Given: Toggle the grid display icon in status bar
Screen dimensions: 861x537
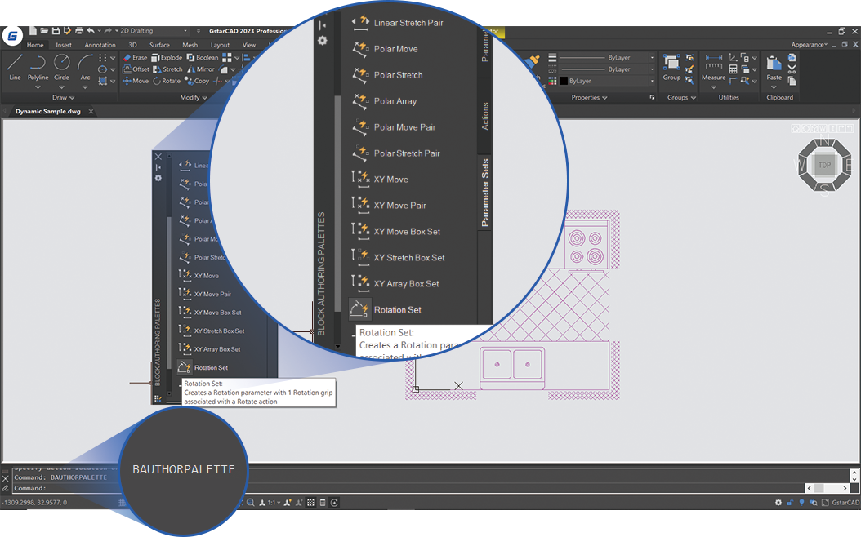Looking at the screenshot, I should (x=310, y=503).
